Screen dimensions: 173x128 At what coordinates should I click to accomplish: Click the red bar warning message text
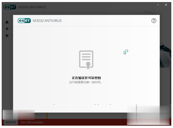pyautogui.click(x=33, y=123)
